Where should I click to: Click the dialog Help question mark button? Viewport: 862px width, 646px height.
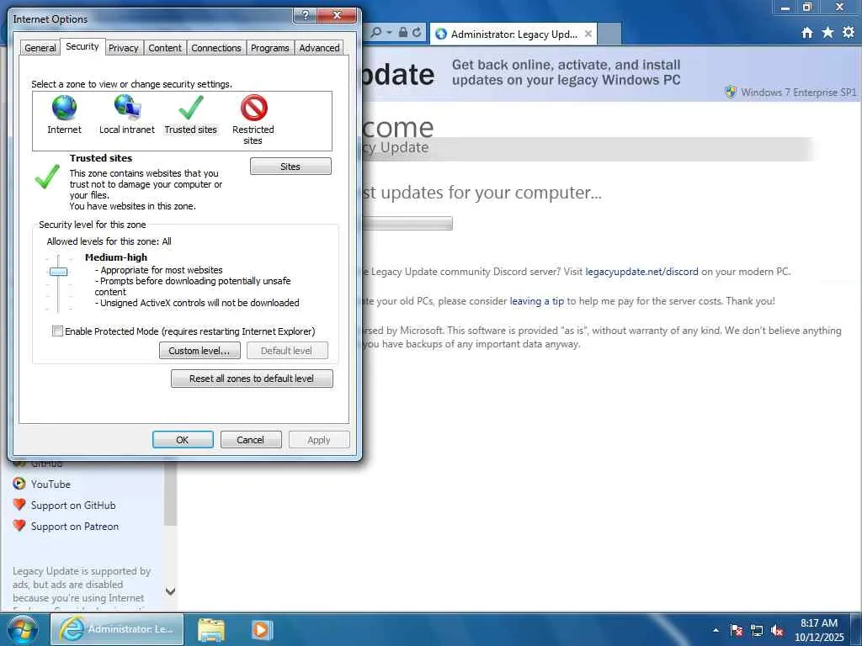pos(306,15)
